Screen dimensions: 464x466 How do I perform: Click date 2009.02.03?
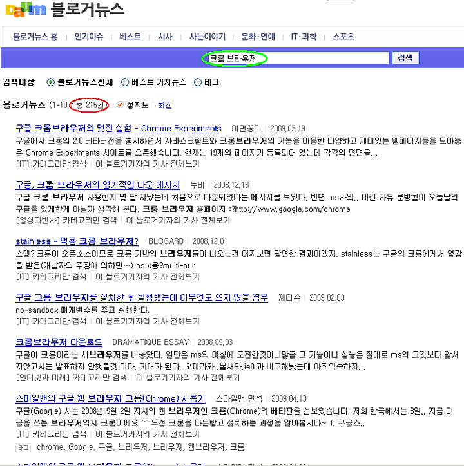click(327, 297)
